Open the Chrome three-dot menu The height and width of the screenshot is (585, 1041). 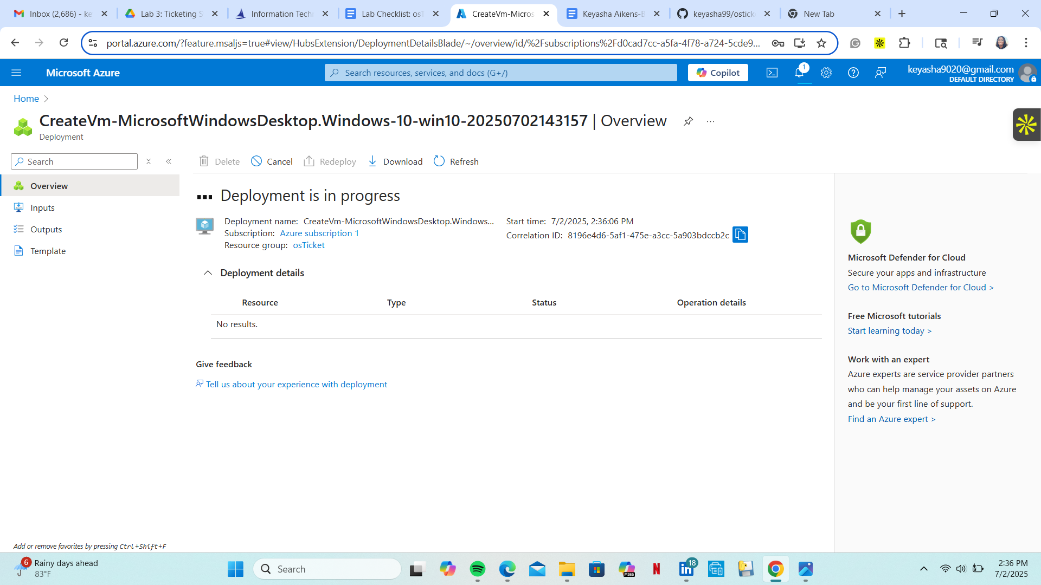(x=1026, y=43)
